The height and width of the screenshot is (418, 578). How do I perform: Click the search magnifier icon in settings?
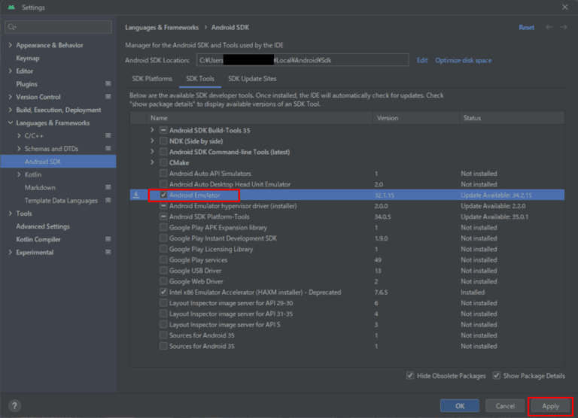click(x=12, y=27)
